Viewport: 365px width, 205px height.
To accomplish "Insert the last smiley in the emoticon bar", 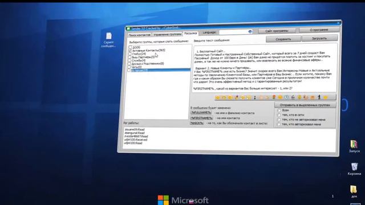I will 326,97.
